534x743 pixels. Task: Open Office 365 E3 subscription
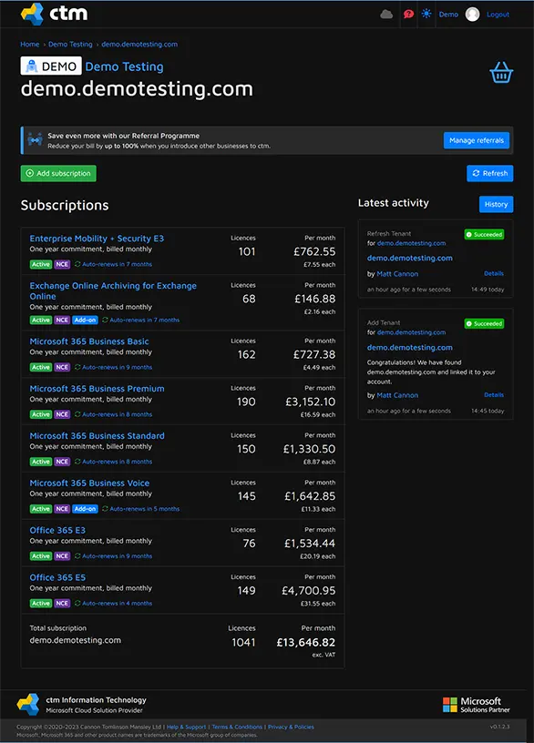57,530
